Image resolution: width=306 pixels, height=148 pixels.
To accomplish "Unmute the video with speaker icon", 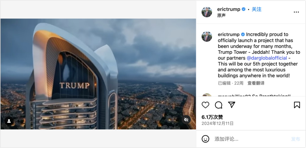I will point(186,119).
